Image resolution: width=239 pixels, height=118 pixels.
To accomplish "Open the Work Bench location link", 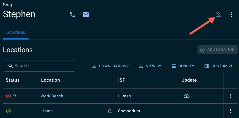I will click(x=52, y=96).
